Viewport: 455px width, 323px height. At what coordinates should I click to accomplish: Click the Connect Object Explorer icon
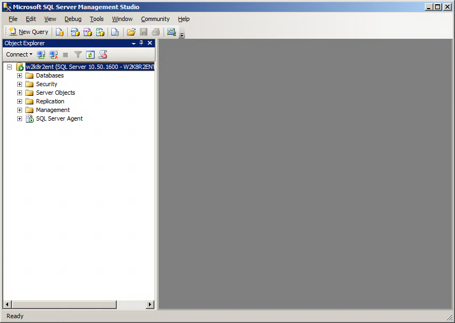[41, 54]
